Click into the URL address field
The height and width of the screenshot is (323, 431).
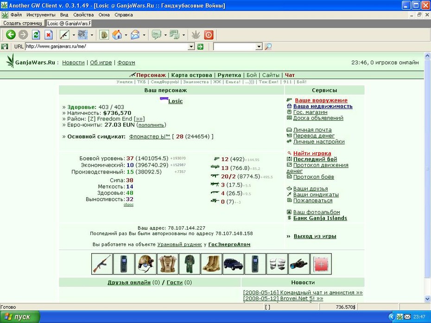click(107, 46)
